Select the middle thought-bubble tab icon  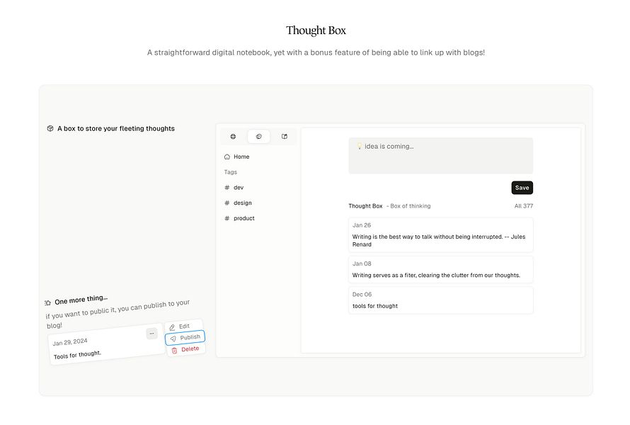pyautogui.click(x=259, y=137)
